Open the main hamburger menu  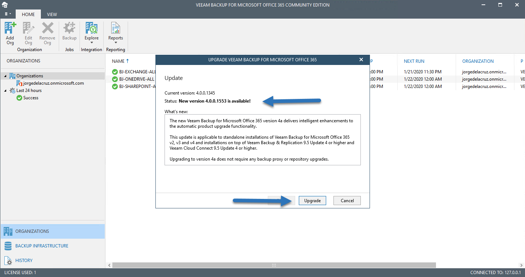click(8, 14)
